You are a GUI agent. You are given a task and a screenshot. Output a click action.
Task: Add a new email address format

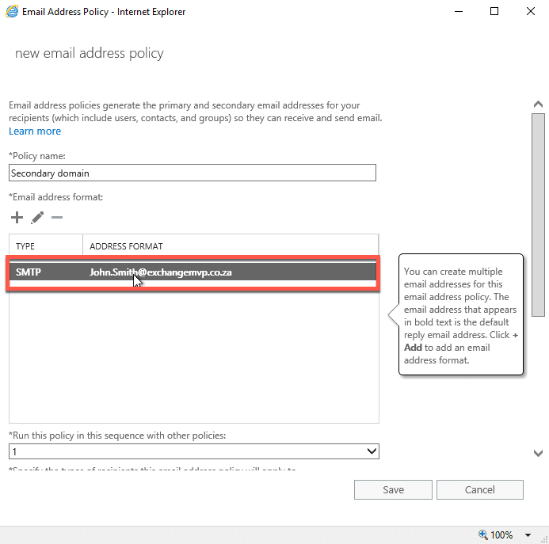click(x=17, y=218)
